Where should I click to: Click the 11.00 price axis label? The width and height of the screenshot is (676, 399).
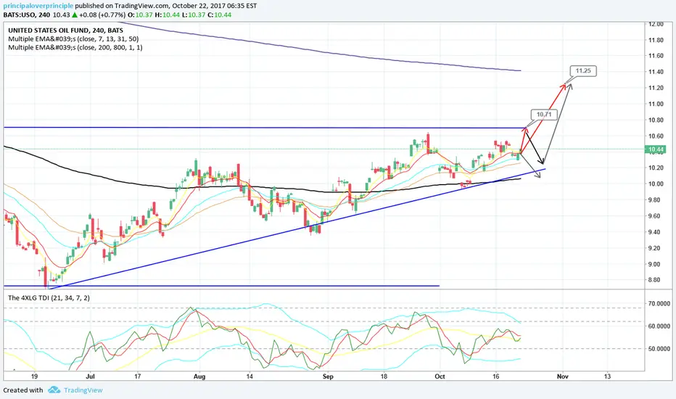656,104
